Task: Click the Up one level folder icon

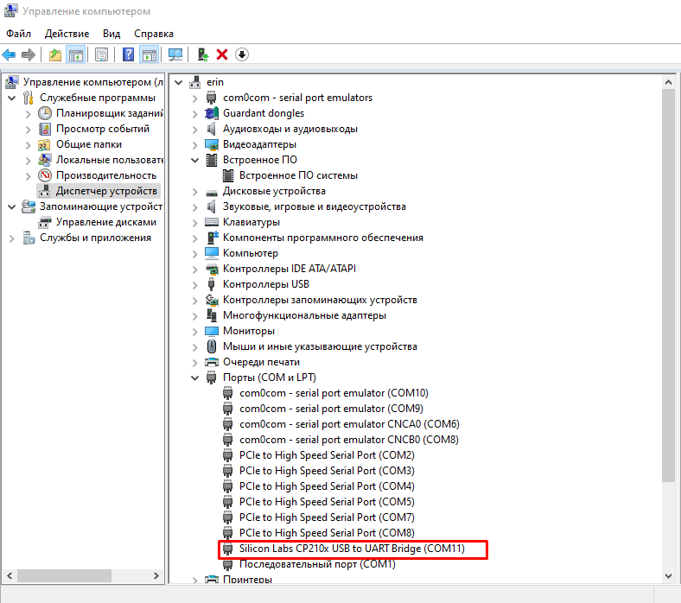Action: click(x=55, y=54)
